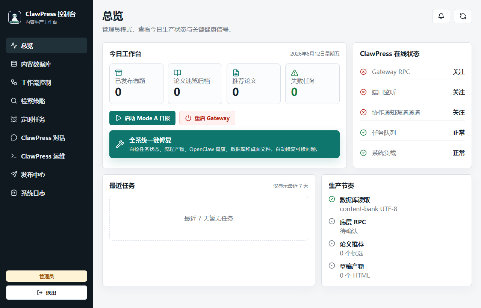Start the 启动 Mode A 日报 button
The image size is (481, 308).
pyautogui.click(x=142, y=118)
